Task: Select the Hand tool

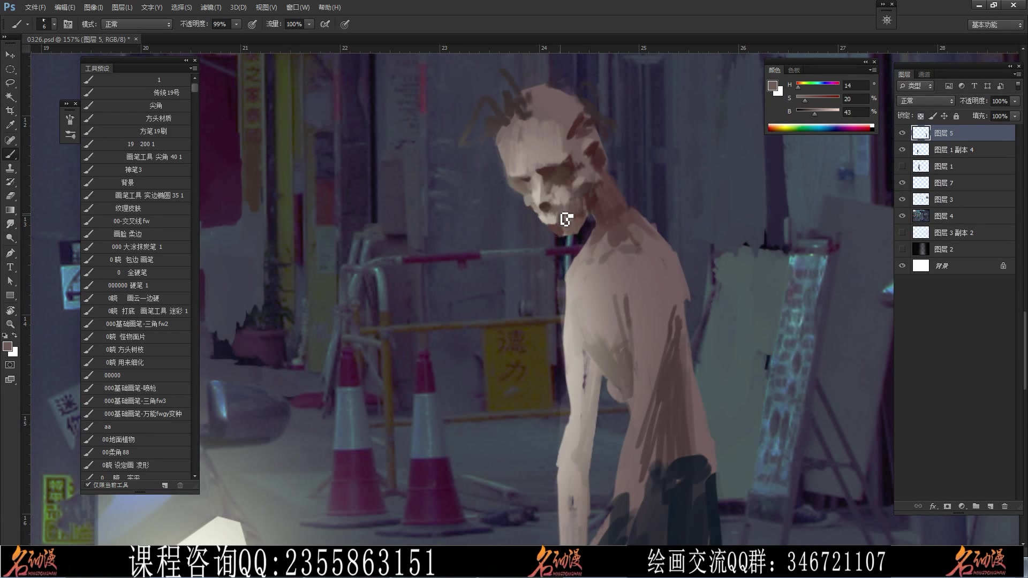Action: (x=10, y=310)
